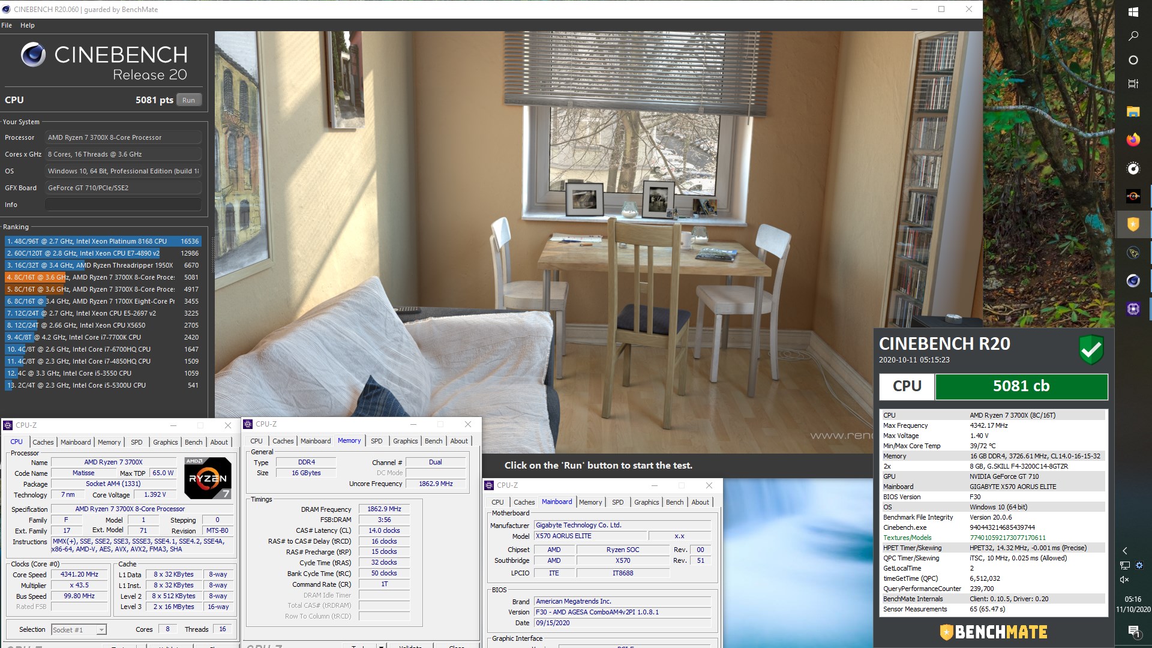The height and width of the screenshot is (648, 1152).
Task: Open Cortana circle icon in taskbar
Action: pos(1133,60)
